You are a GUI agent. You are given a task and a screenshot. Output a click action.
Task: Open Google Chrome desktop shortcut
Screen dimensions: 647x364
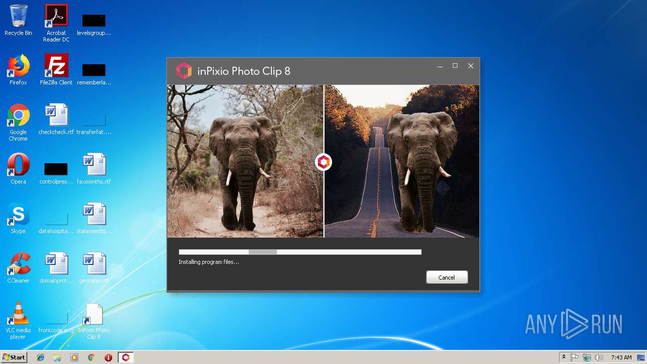pyautogui.click(x=18, y=122)
